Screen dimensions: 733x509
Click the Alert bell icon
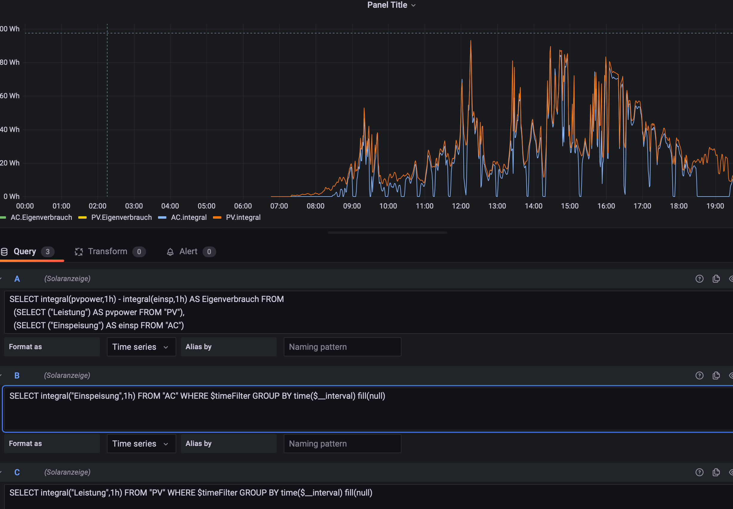[x=170, y=252]
